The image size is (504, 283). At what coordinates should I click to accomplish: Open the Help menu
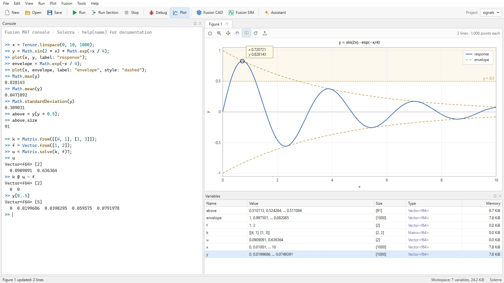click(95, 3)
